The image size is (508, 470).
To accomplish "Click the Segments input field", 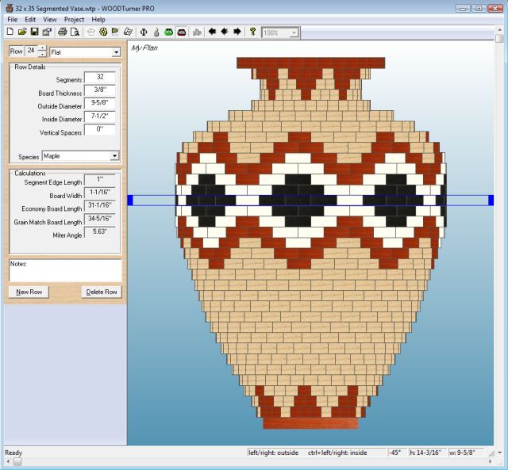I will (99, 78).
